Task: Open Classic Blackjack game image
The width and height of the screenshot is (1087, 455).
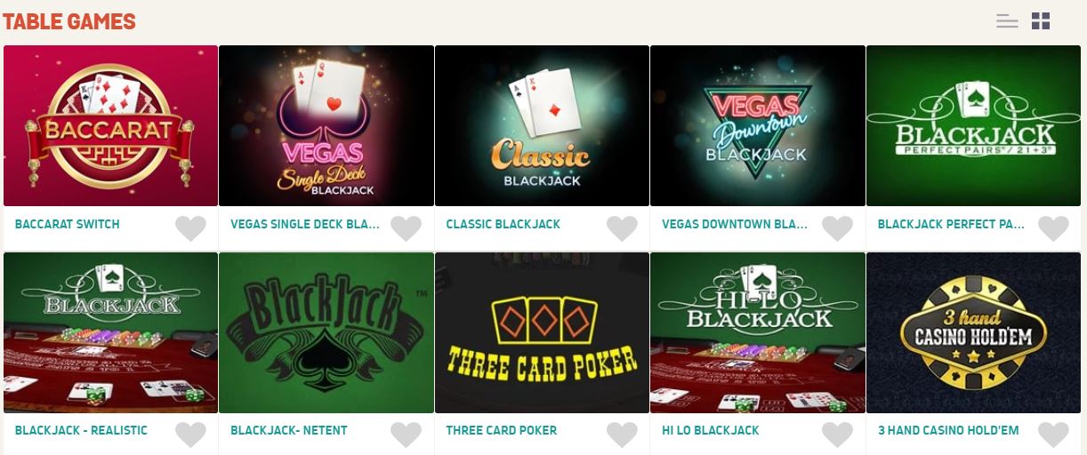Action: (x=542, y=126)
